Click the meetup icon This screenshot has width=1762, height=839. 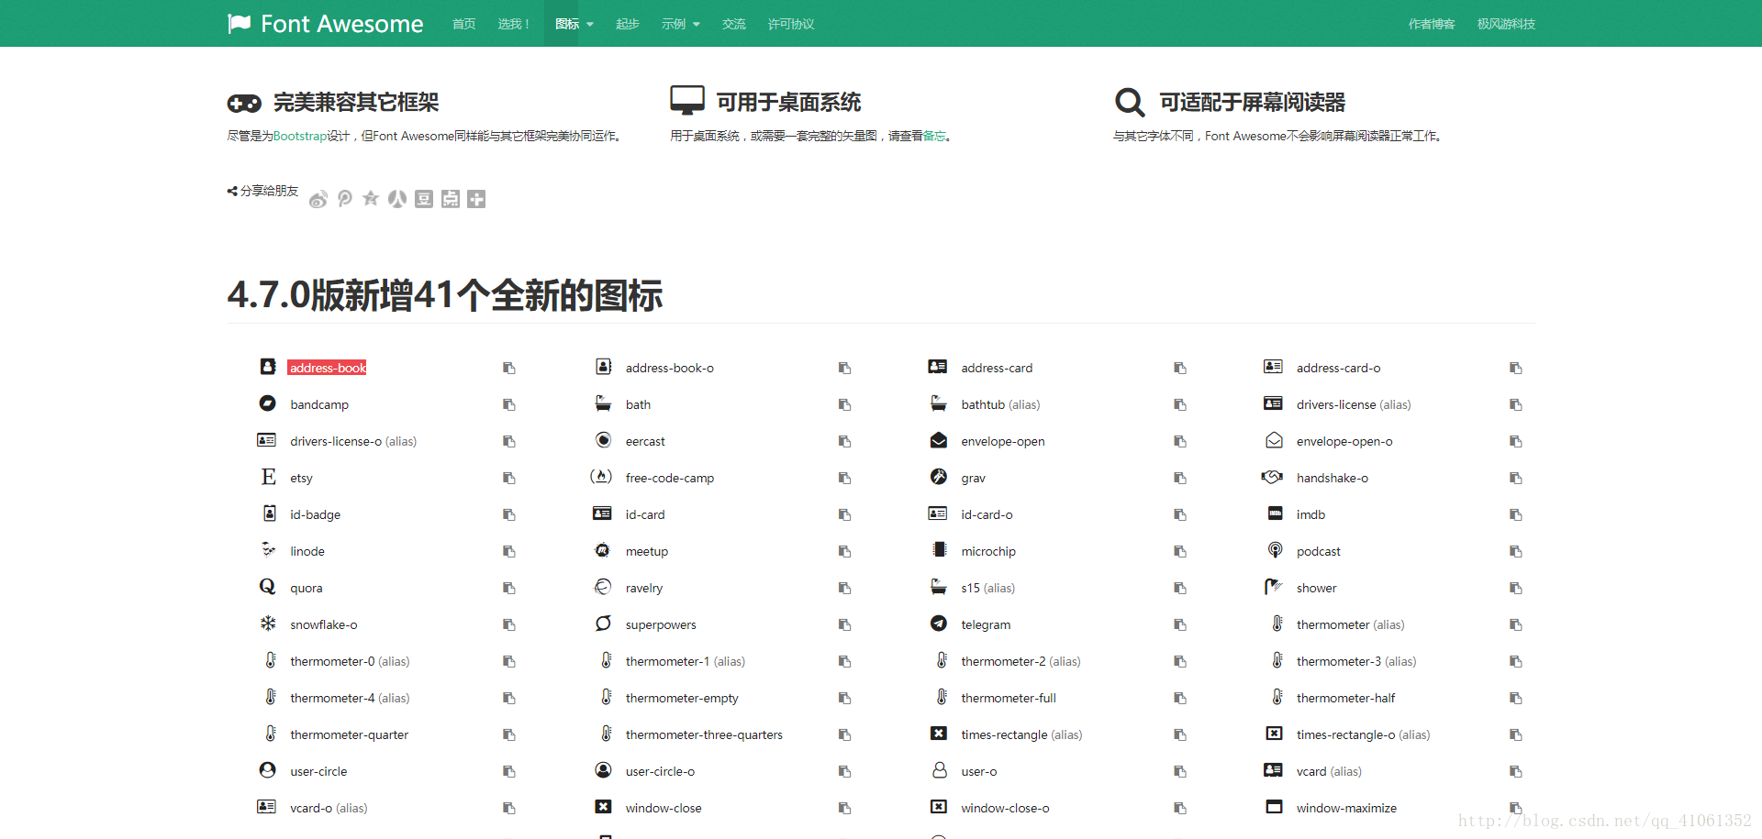(603, 550)
